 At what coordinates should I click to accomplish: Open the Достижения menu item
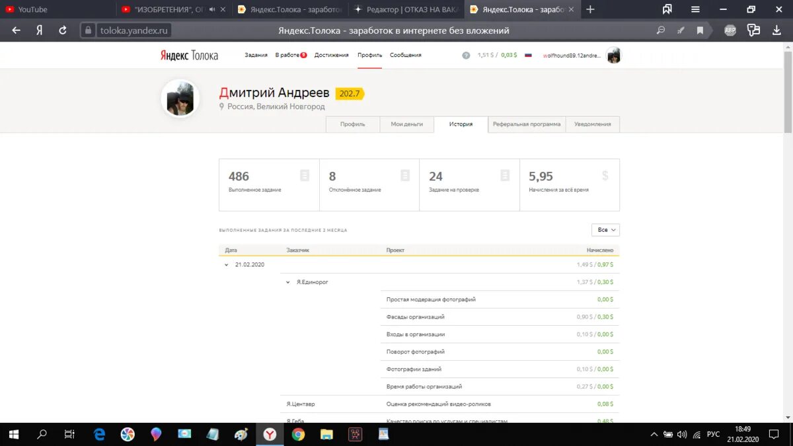[331, 56]
